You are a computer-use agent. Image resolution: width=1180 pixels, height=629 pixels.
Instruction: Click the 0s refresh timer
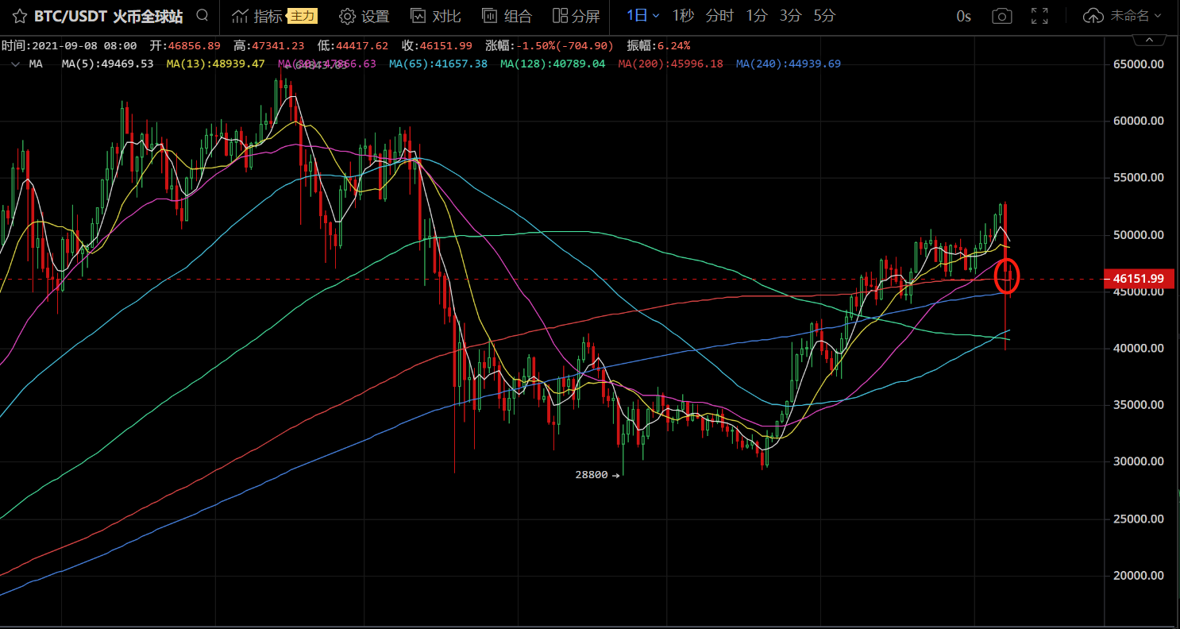tap(963, 16)
